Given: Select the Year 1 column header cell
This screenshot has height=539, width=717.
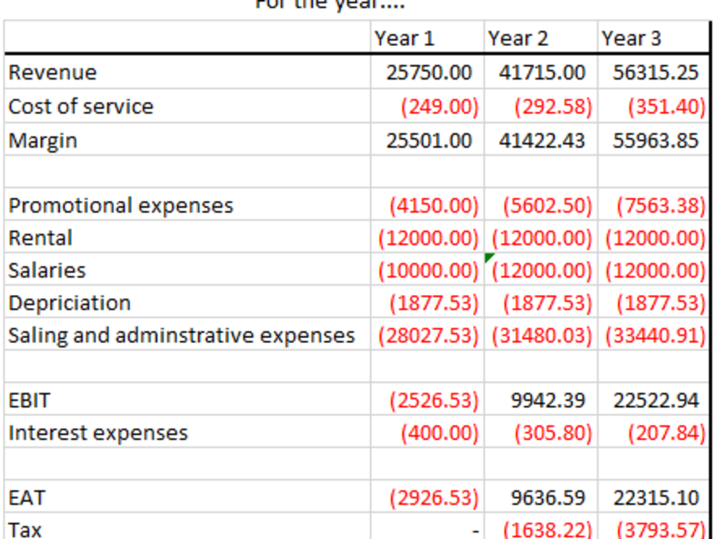Looking at the screenshot, I should pyautogui.click(x=427, y=37).
